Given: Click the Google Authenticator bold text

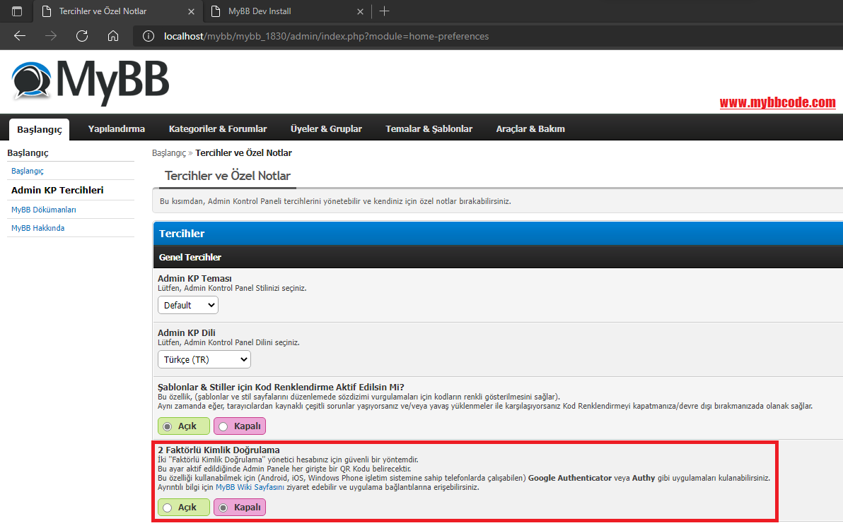Looking at the screenshot, I should 570,478.
